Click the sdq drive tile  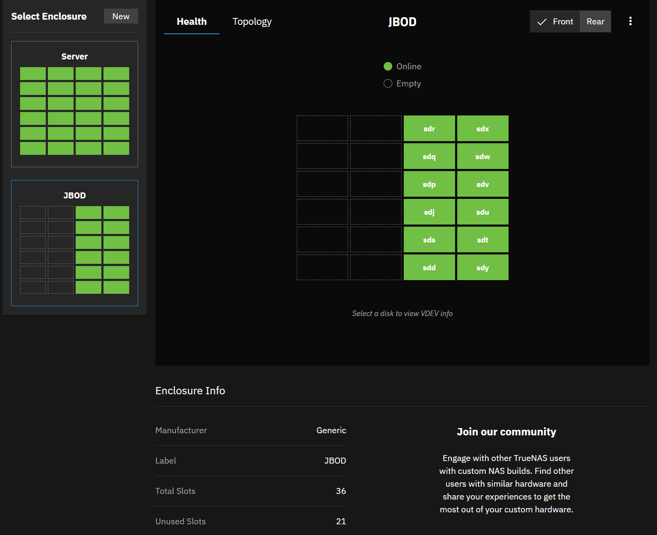(x=429, y=156)
